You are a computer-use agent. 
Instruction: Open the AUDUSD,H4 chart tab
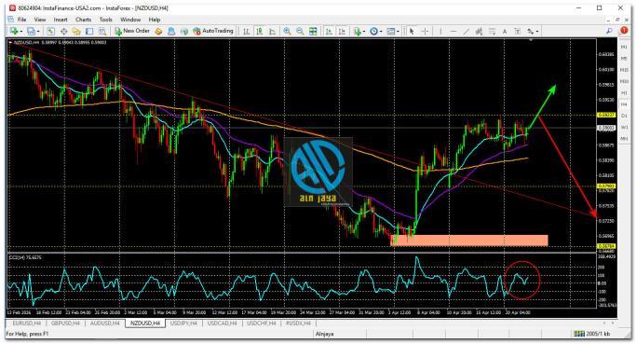click(x=105, y=323)
